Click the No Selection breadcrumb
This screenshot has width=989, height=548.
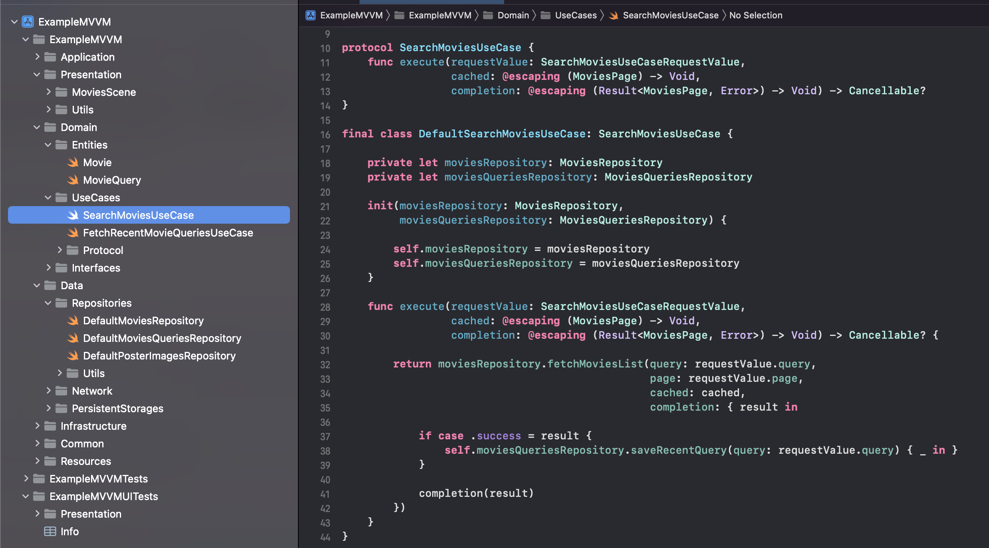click(x=755, y=15)
